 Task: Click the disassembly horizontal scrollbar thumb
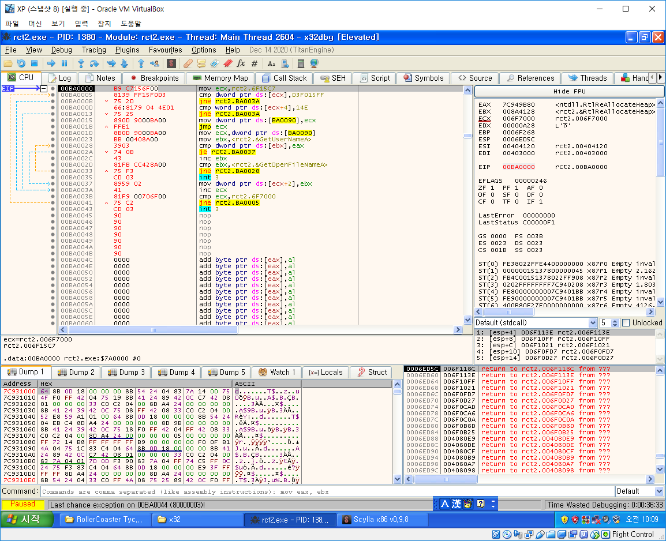(154, 330)
